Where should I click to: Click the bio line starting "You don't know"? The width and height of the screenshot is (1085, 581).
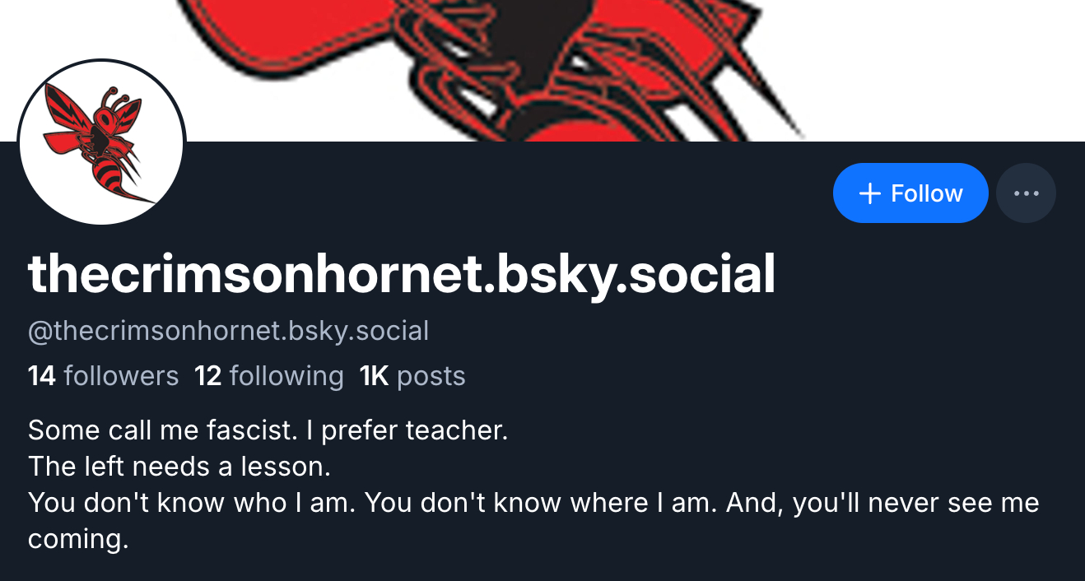(x=533, y=503)
